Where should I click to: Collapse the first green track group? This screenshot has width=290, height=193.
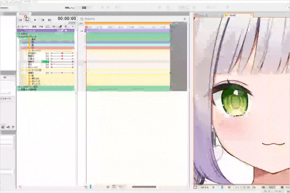19,34
